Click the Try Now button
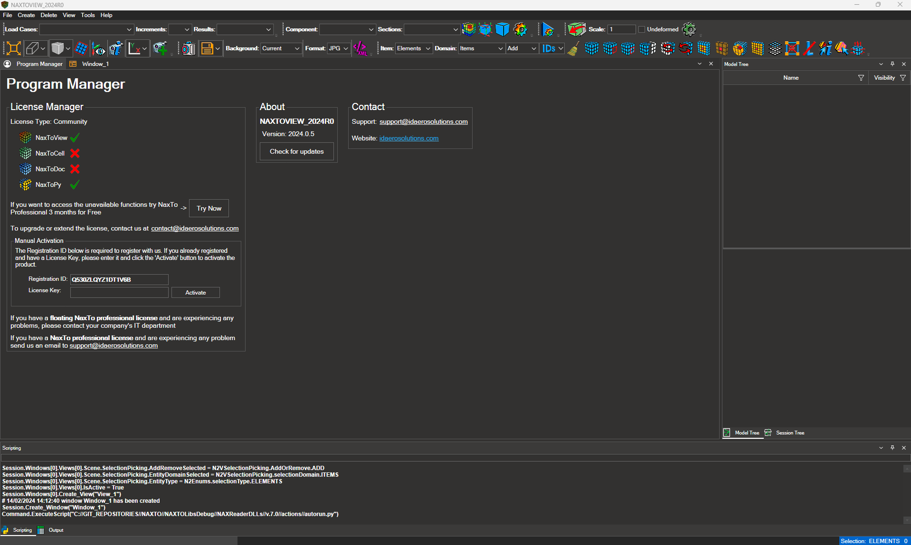This screenshot has width=911, height=545. coord(209,208)
